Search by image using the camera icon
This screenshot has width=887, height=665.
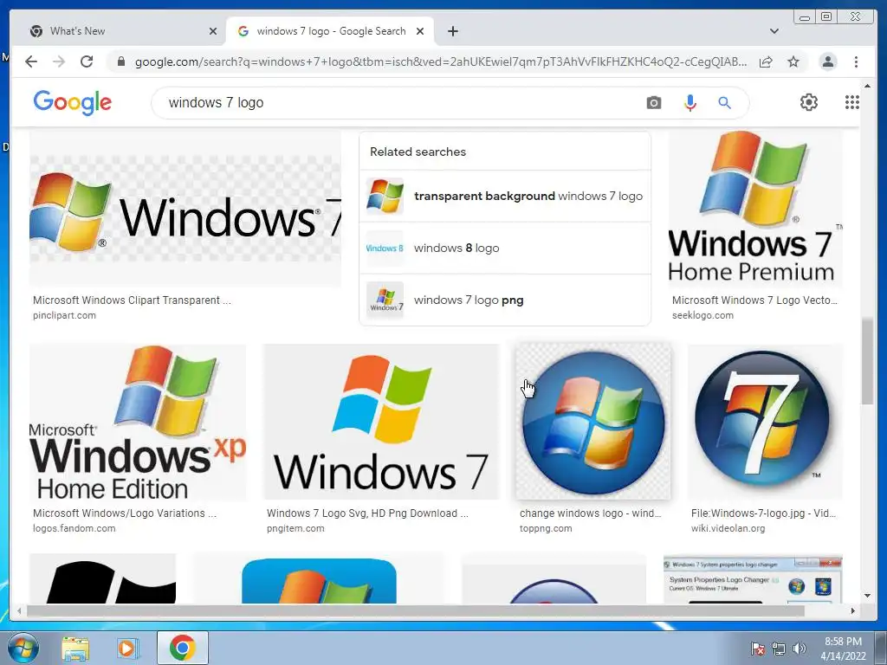tap(654, 102)
